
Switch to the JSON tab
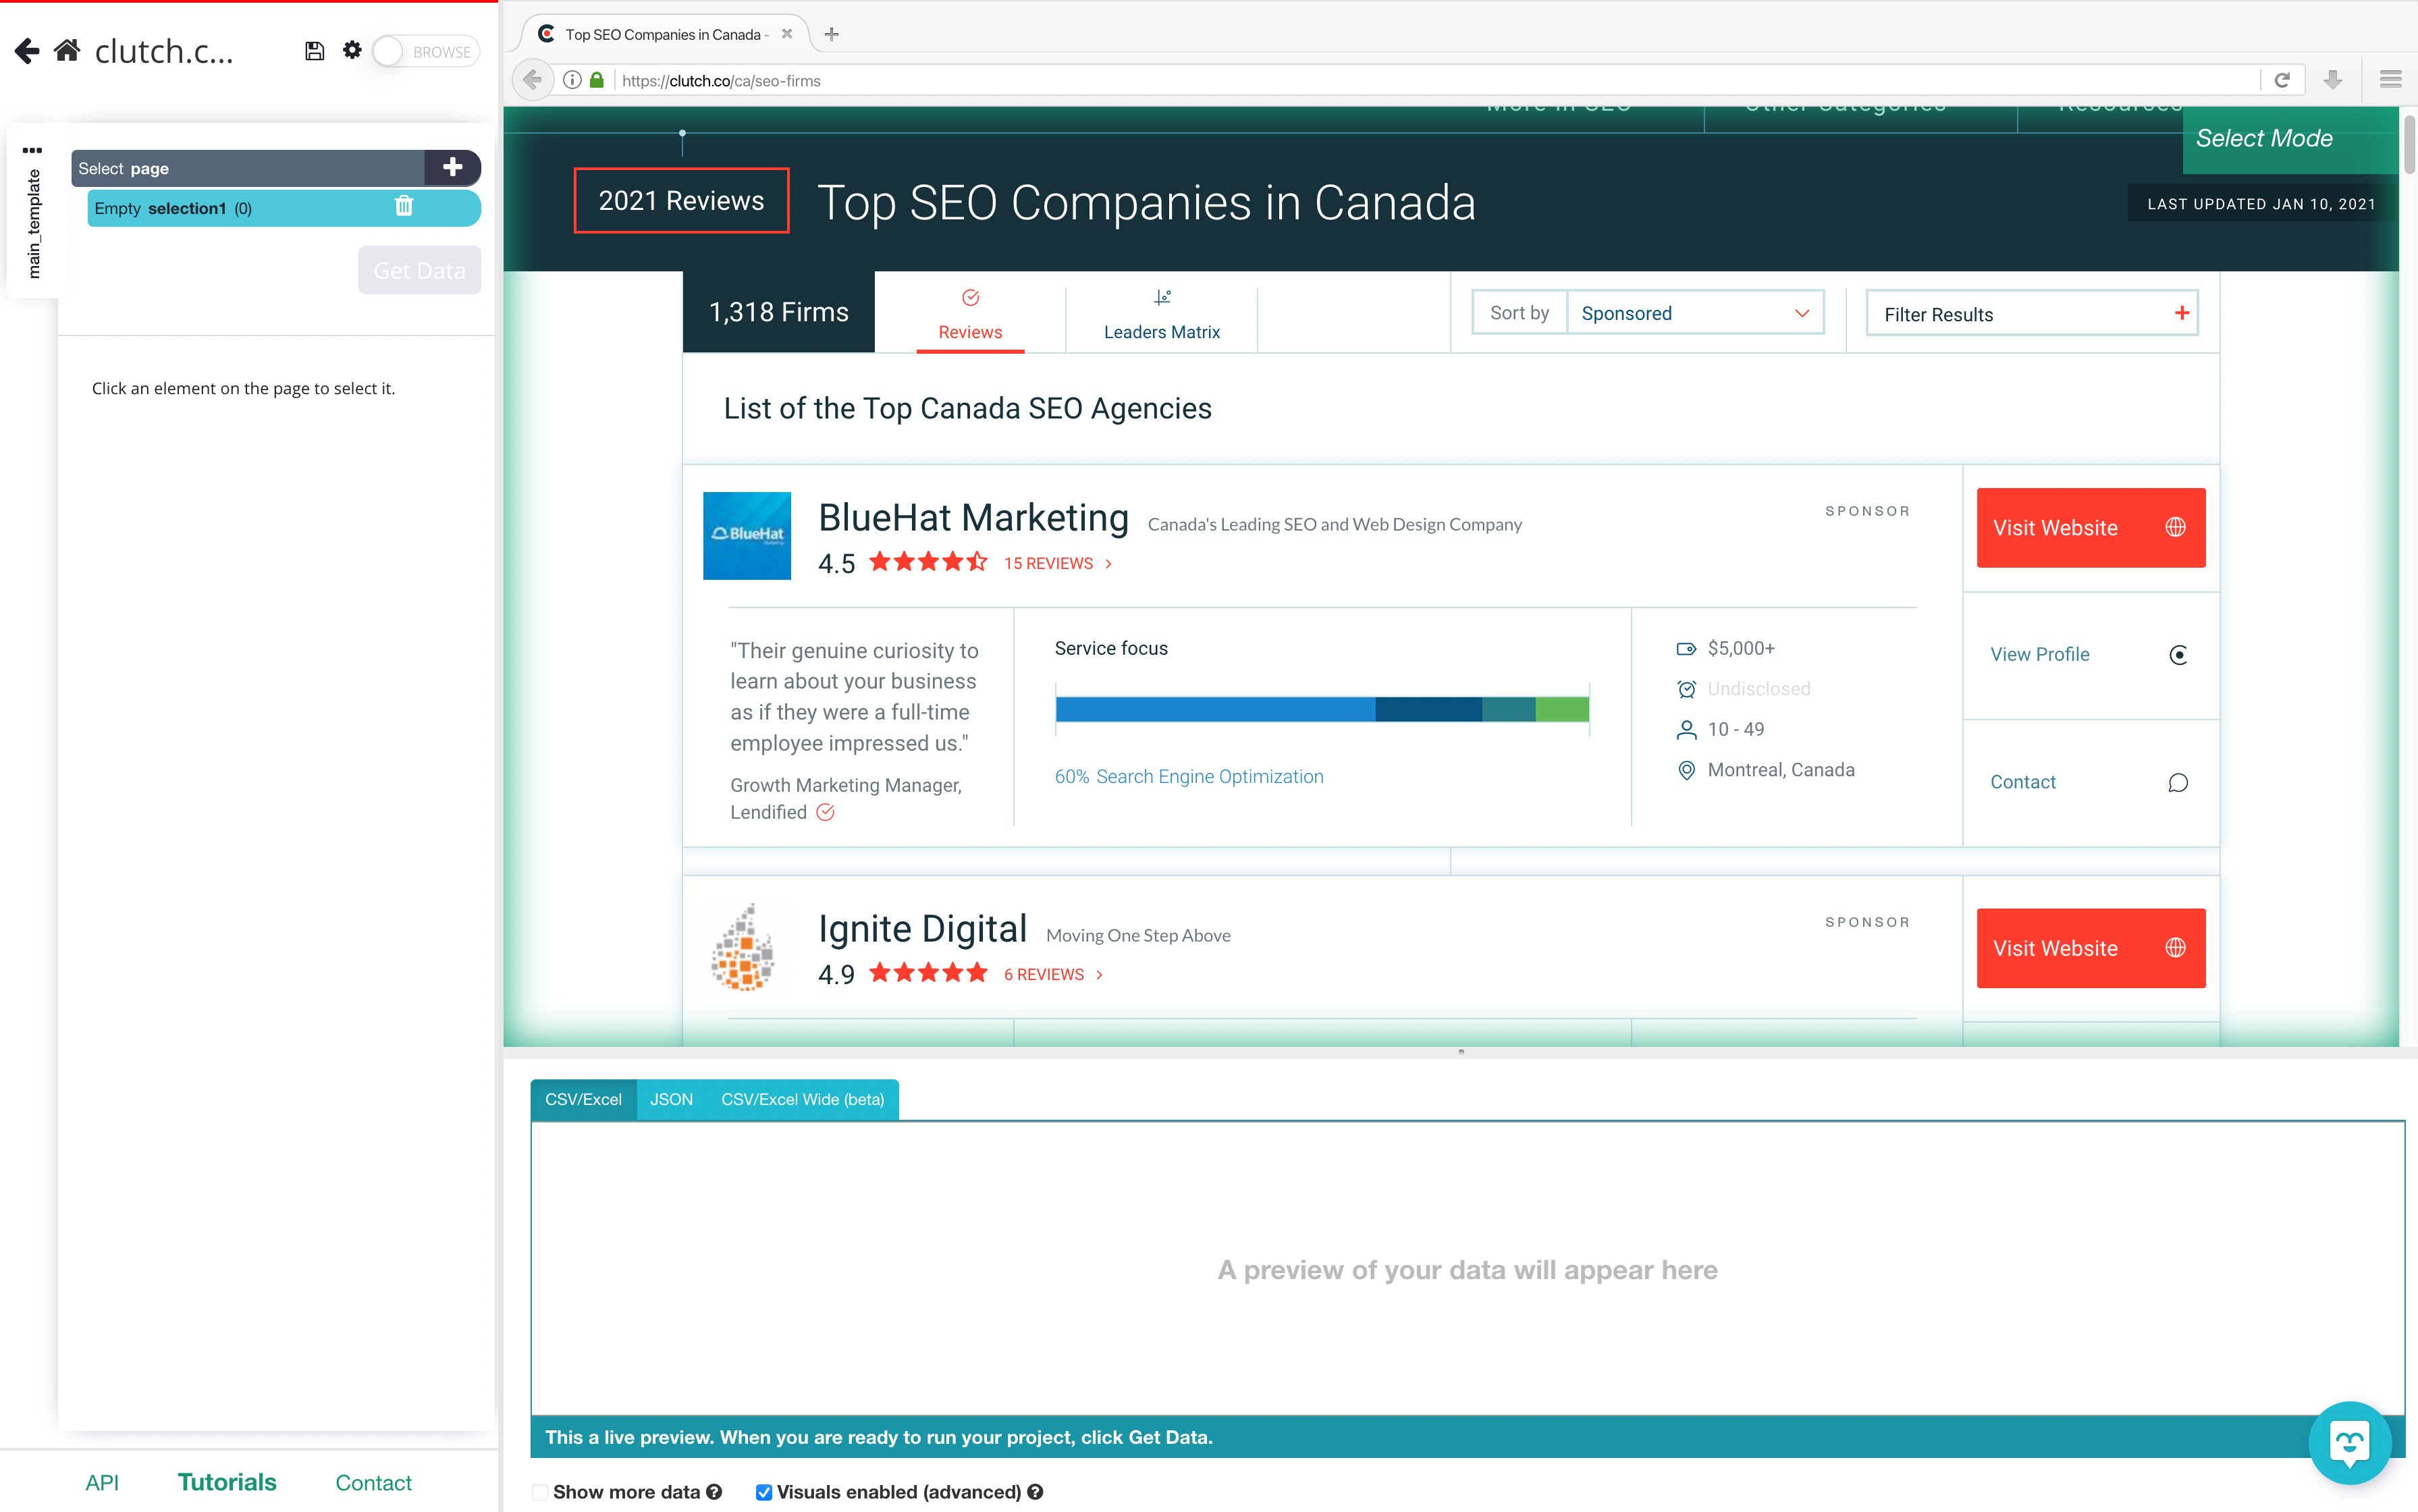coord(672,1099)
